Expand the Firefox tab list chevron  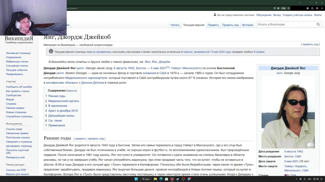tap(300, 3)
